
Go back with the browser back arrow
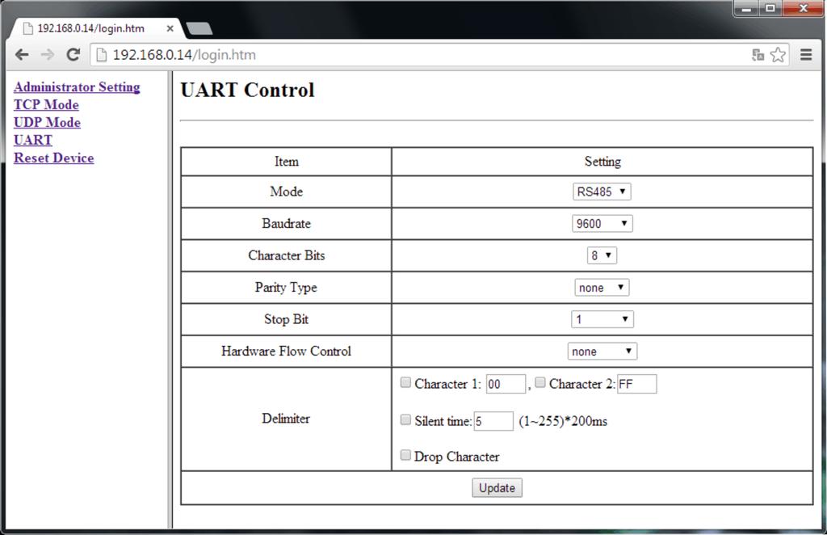(22, 54)
